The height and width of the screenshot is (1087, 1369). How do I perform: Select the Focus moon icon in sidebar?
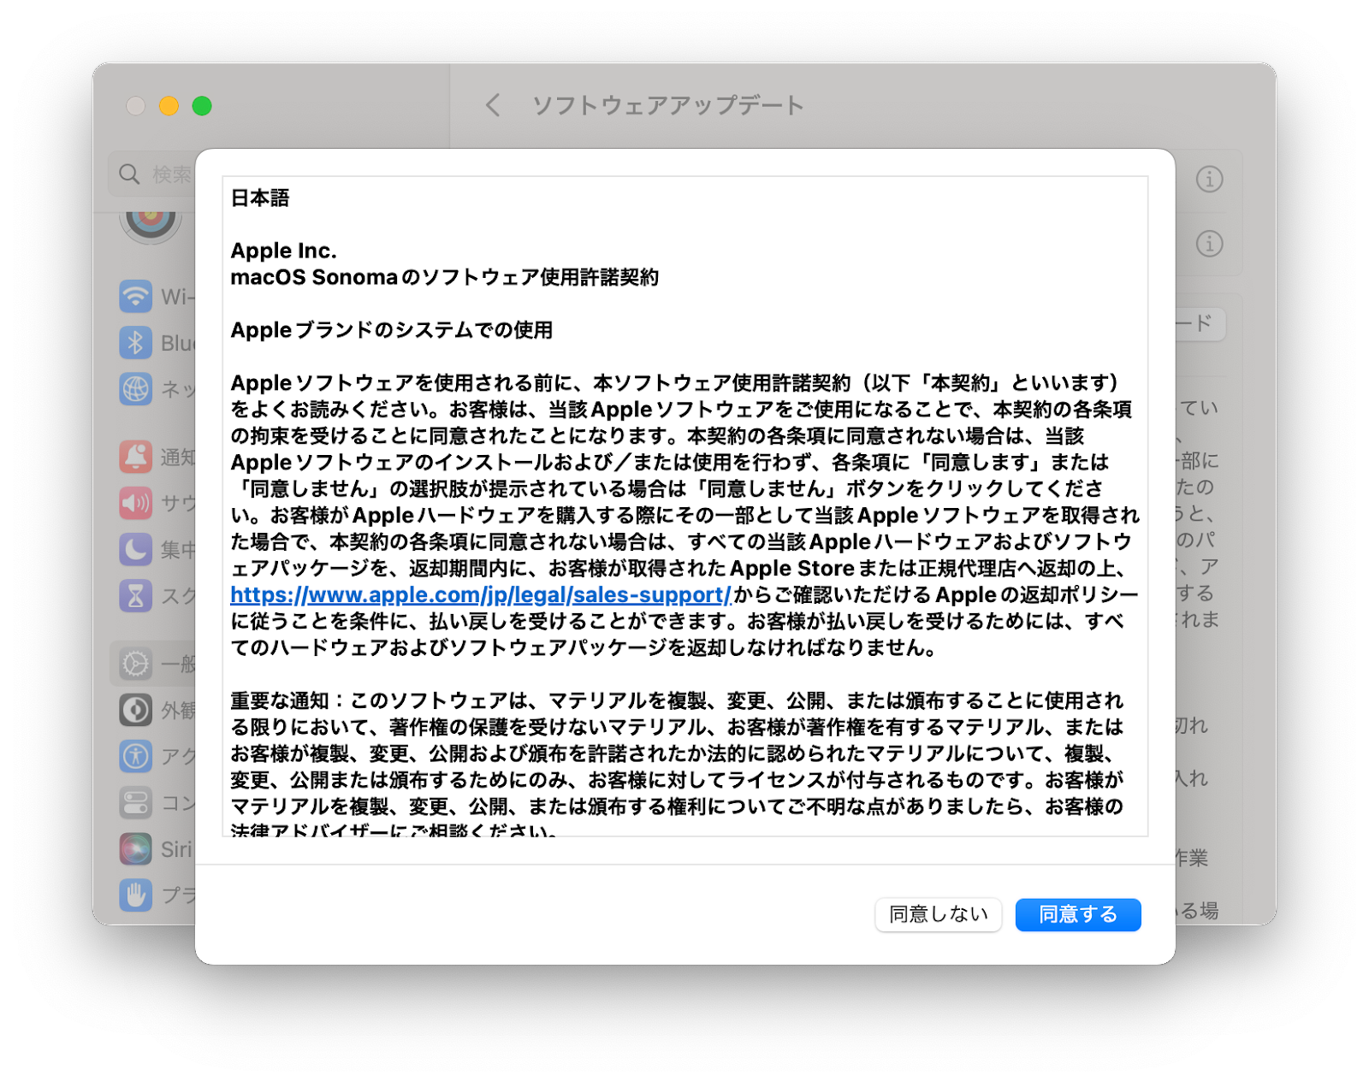135,549
